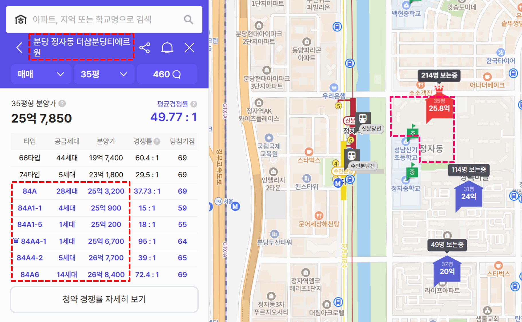Click the 수인분당선 subway icon
Image resolution: width=522 pixels, height=322 pixels.
tap(352, 155)
